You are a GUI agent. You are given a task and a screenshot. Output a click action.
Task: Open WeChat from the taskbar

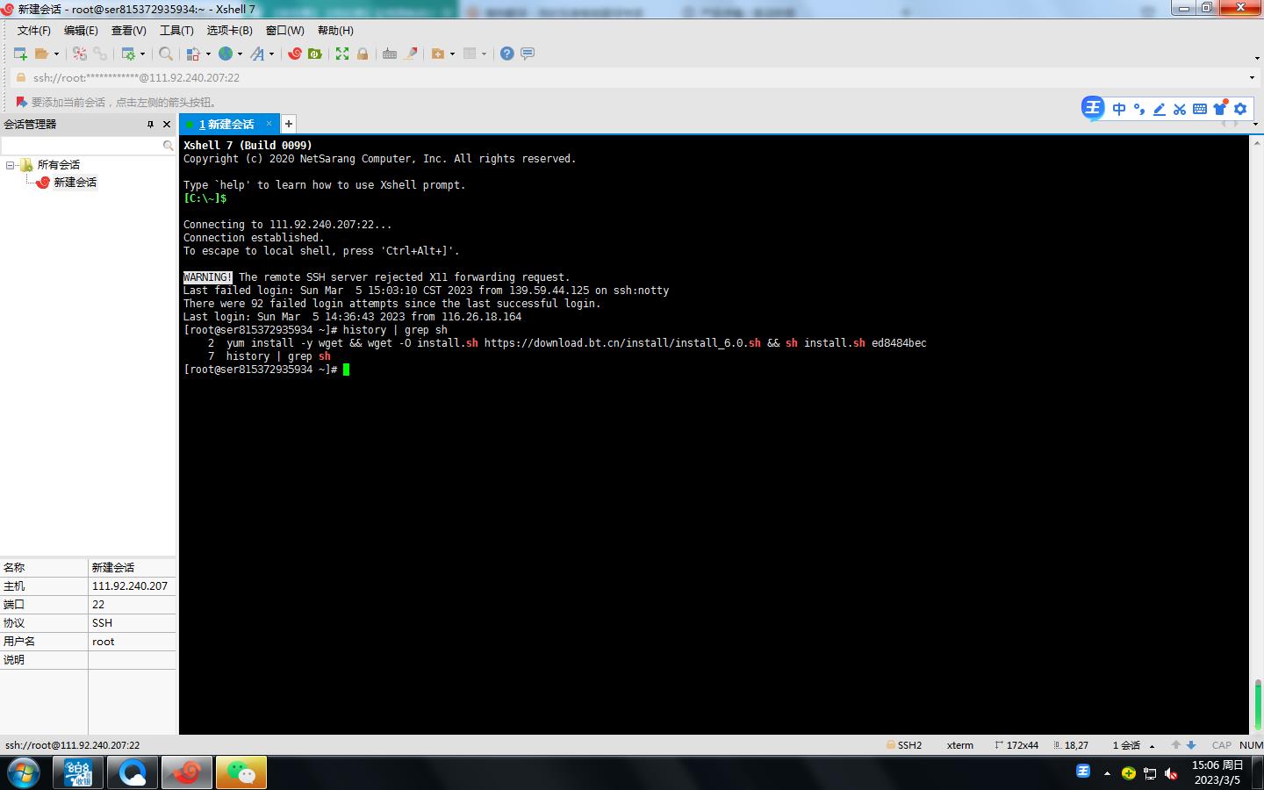pos(241,773)
